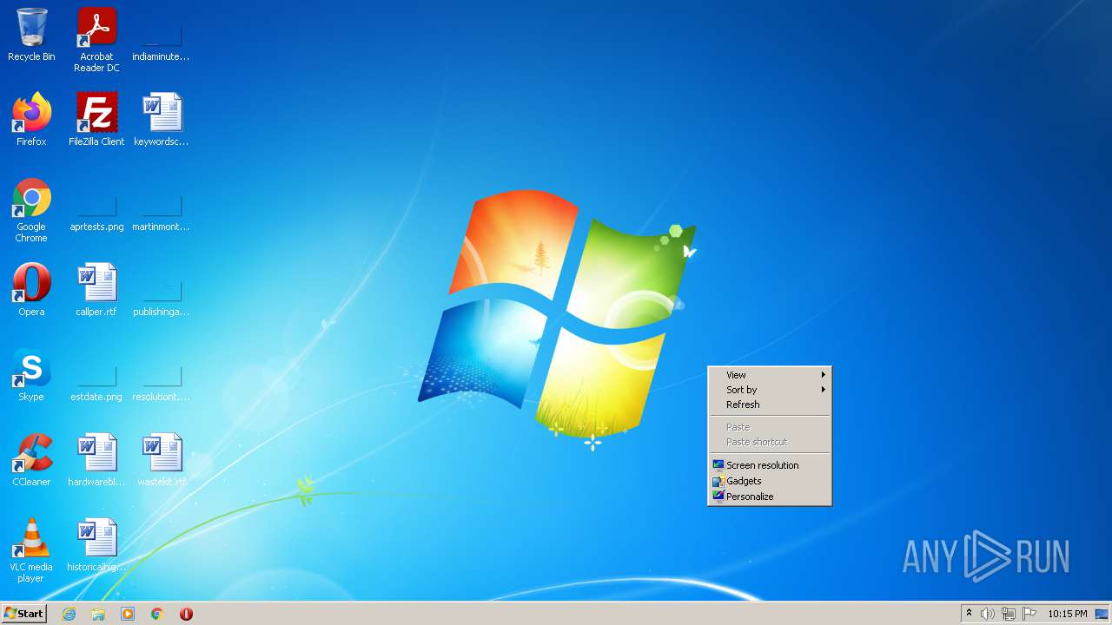
Task: Click the network tray icon
Action: (x=1009, y=614)
